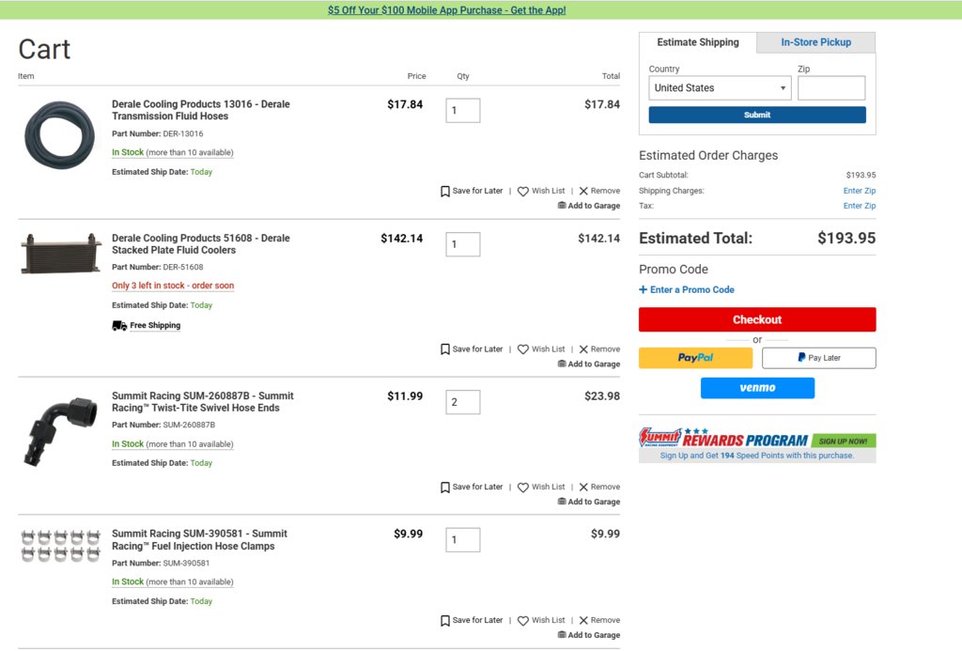Screen dimensions: 962x651
Task: Click Add to Garage icon for DER-51608
Action: pyautogui.click(x=562, y=364)
